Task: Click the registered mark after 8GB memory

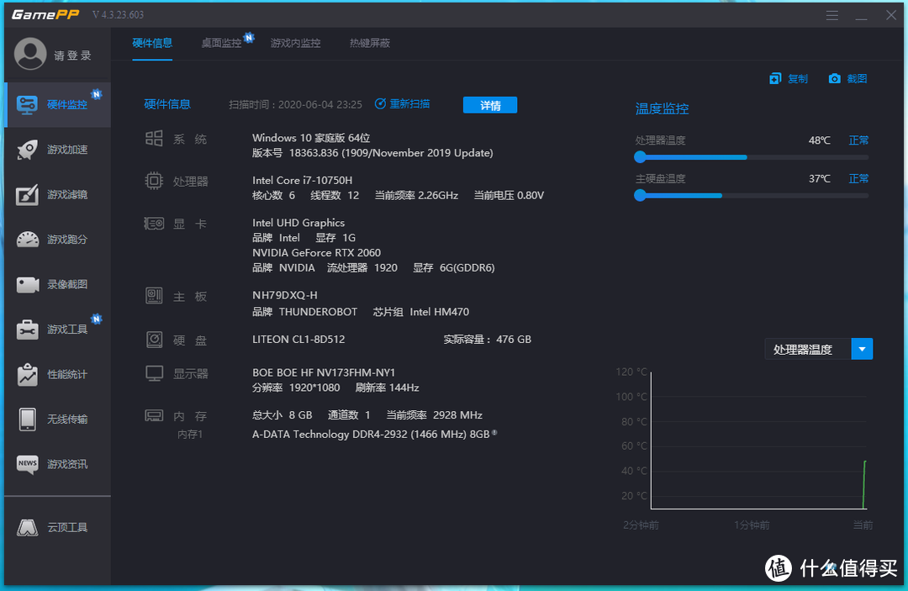Action: click(x=494, y=432)
